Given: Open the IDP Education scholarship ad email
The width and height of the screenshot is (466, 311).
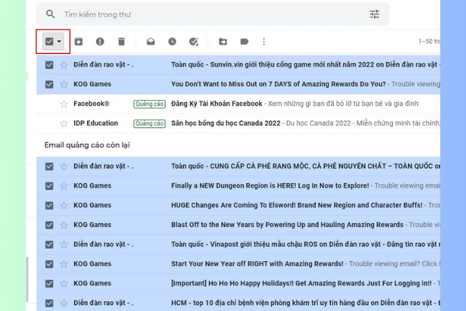Looking at the screenshot, I should (x=226, y=123).
